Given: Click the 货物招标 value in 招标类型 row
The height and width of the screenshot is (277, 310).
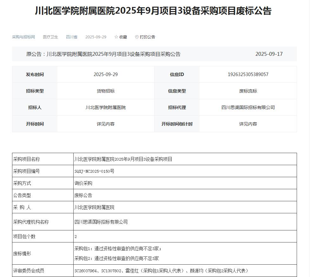Looking at the screenshot, I should click(x=105, y=91).
